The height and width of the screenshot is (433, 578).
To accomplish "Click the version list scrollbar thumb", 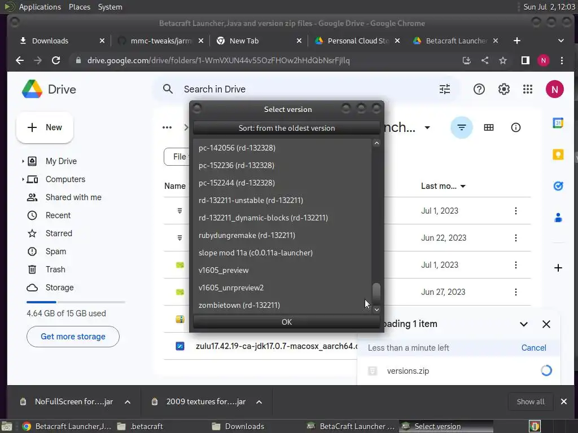I will click(376, 293).
